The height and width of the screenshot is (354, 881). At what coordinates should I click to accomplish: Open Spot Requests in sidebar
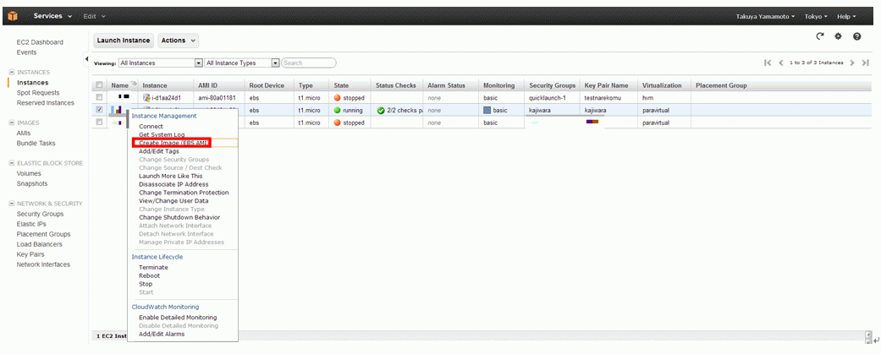tap(38, 93)
